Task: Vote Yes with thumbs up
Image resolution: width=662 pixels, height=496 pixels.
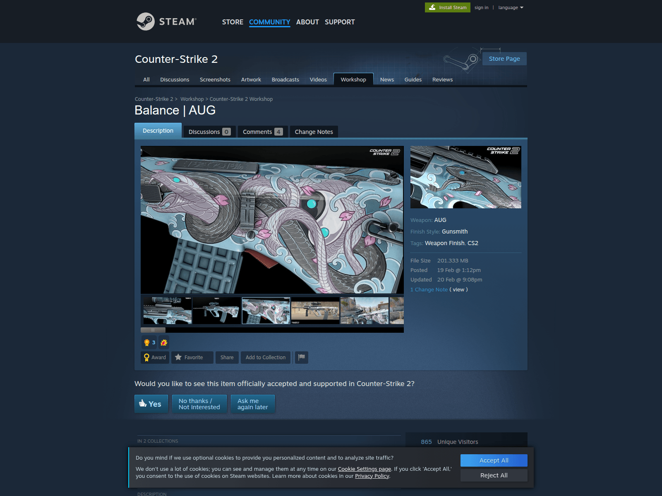Action: (x=151, y=404)
